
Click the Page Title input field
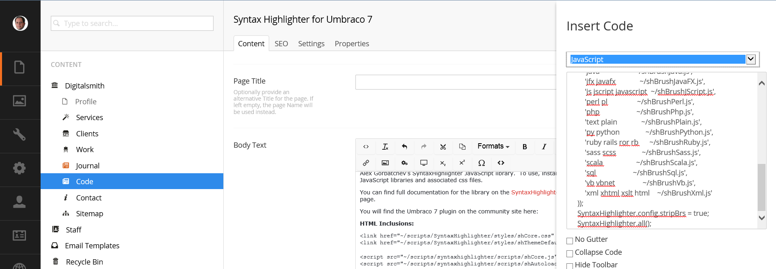(x=455, y=82)
